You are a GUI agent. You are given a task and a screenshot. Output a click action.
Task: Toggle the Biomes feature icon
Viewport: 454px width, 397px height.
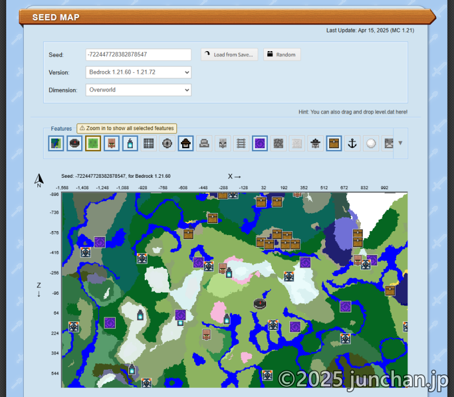[x=56, y=143]
